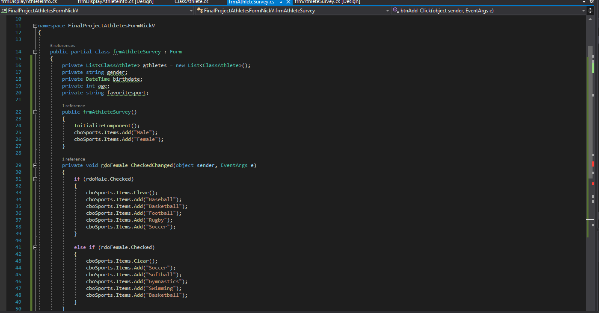Click 'InitializeComponent();' on line 24
599x313 pixels.
pos(107,126)
